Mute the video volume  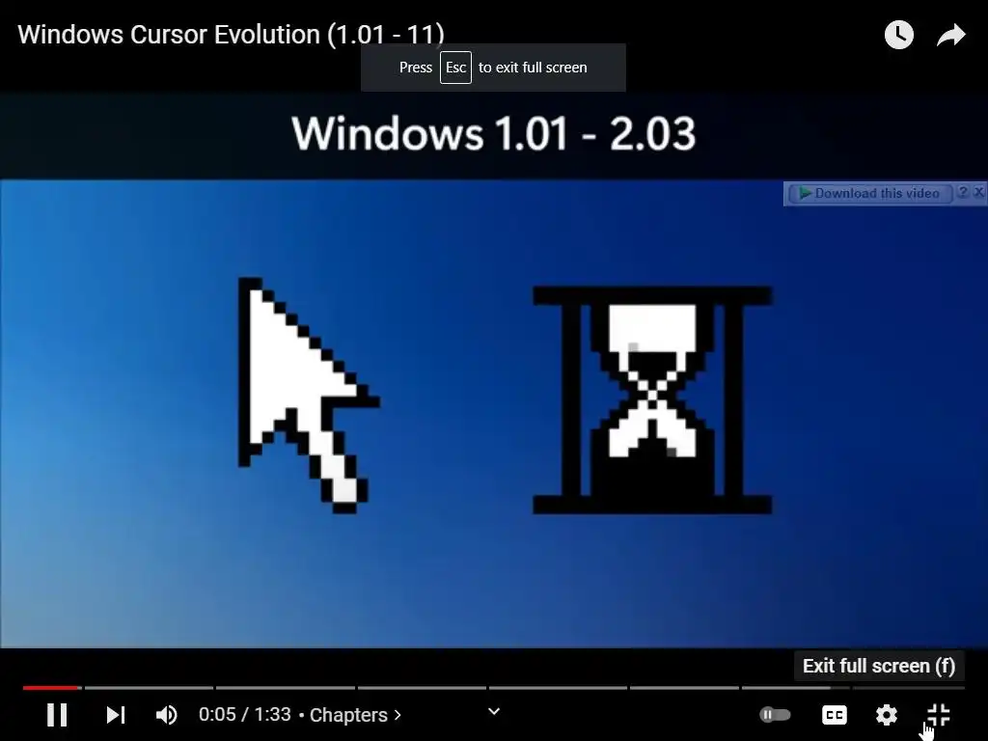pyautogui.click(x=166, y=715)
